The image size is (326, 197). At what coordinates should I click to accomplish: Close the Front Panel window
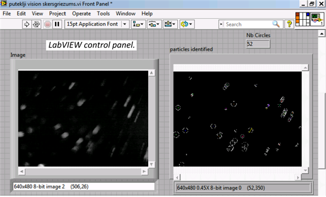click(321, 4)
